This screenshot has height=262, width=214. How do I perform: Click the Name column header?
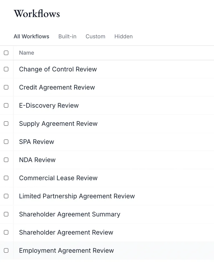coord(26,53)
